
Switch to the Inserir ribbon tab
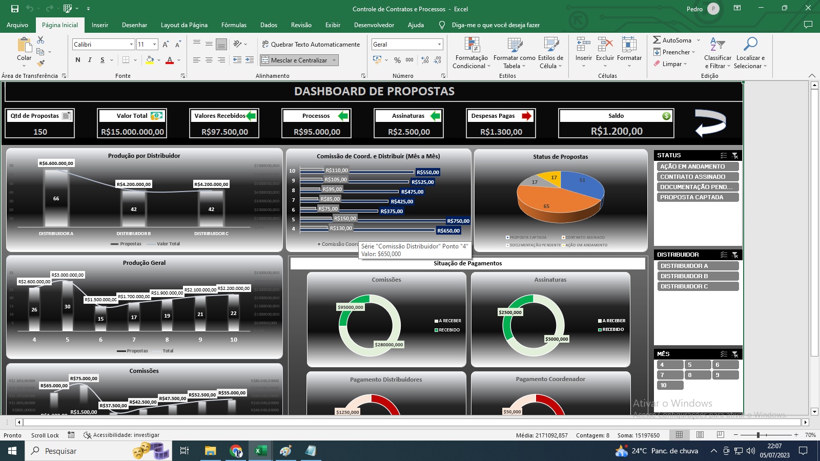99,25
